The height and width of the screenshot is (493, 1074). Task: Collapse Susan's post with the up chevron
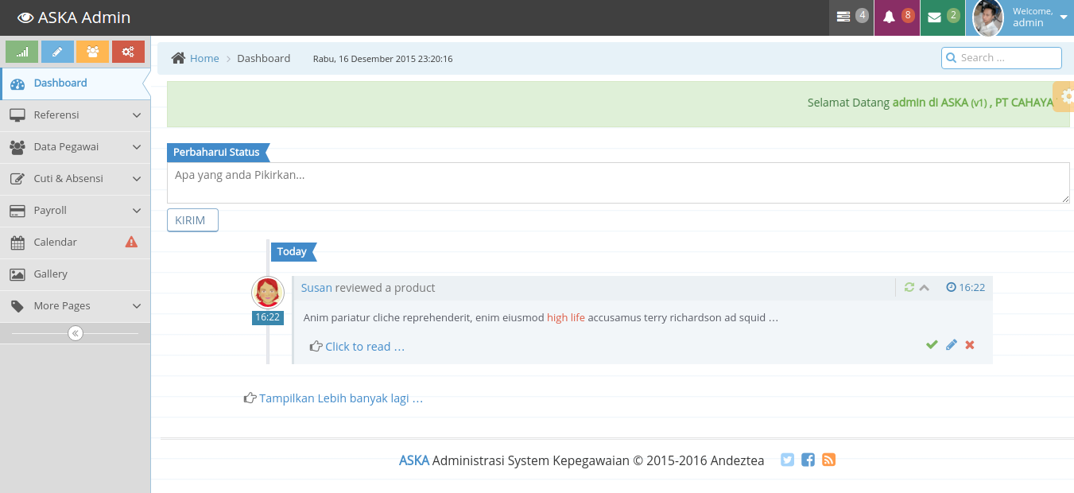click(x=925, y=287)
